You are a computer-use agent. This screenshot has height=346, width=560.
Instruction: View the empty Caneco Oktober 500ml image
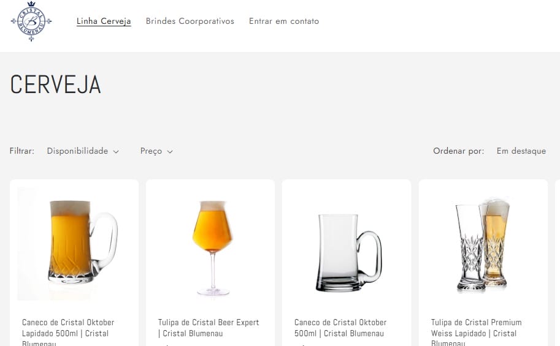[347, 251]
